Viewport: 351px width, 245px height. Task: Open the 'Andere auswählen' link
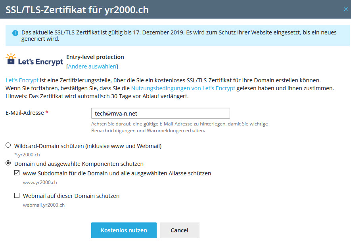click(x=92, y=66)
